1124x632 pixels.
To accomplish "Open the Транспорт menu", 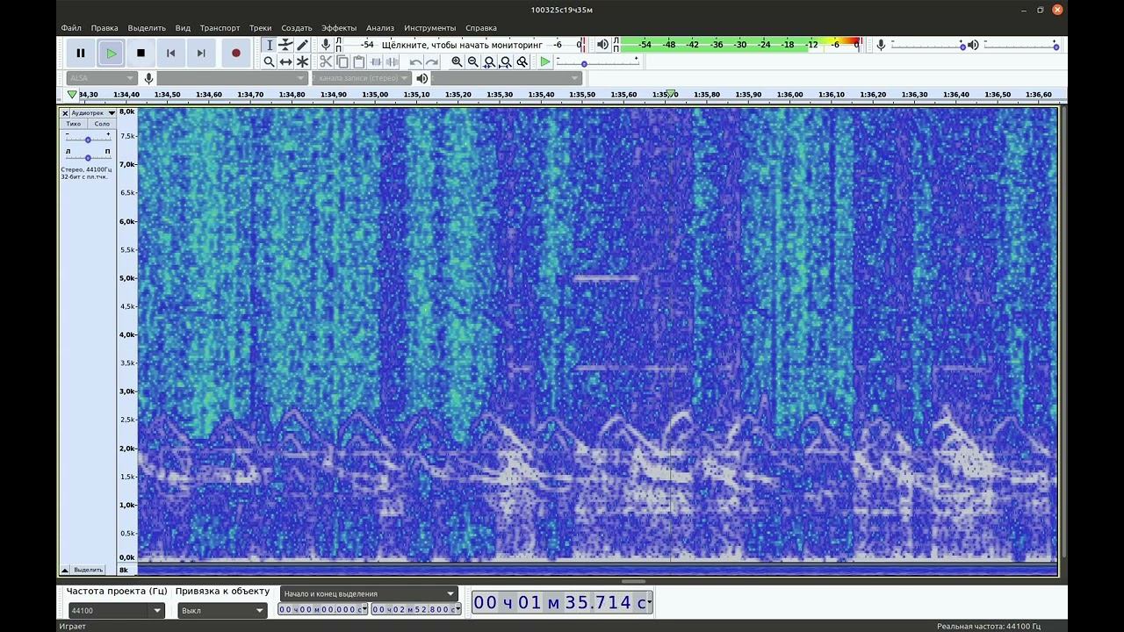I will [220, 28].
